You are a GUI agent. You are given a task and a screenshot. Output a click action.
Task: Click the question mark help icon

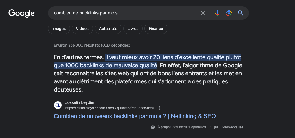153,127
